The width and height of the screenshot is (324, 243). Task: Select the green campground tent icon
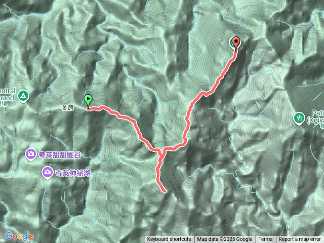[x=23, y=96]
